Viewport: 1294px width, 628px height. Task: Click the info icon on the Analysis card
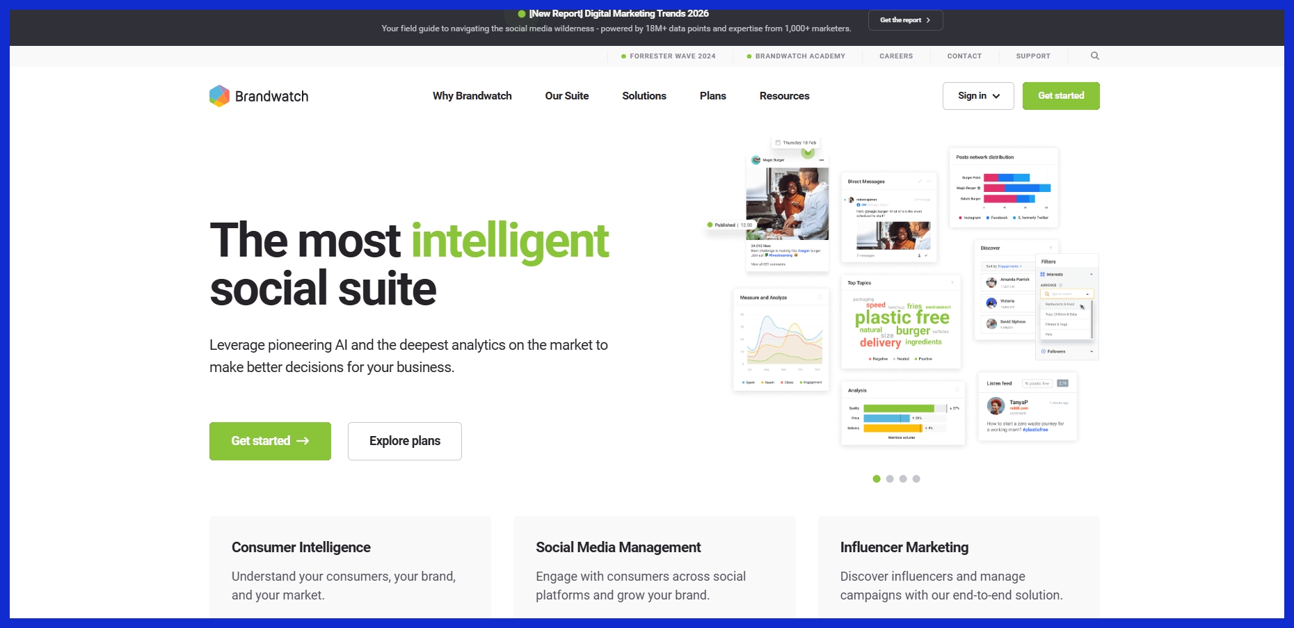click(957, 390)
